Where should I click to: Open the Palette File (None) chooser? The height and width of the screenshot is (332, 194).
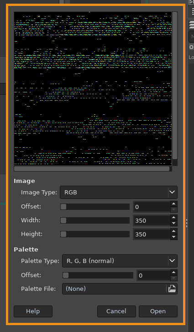pyautogui.click(x=114, y=289)
